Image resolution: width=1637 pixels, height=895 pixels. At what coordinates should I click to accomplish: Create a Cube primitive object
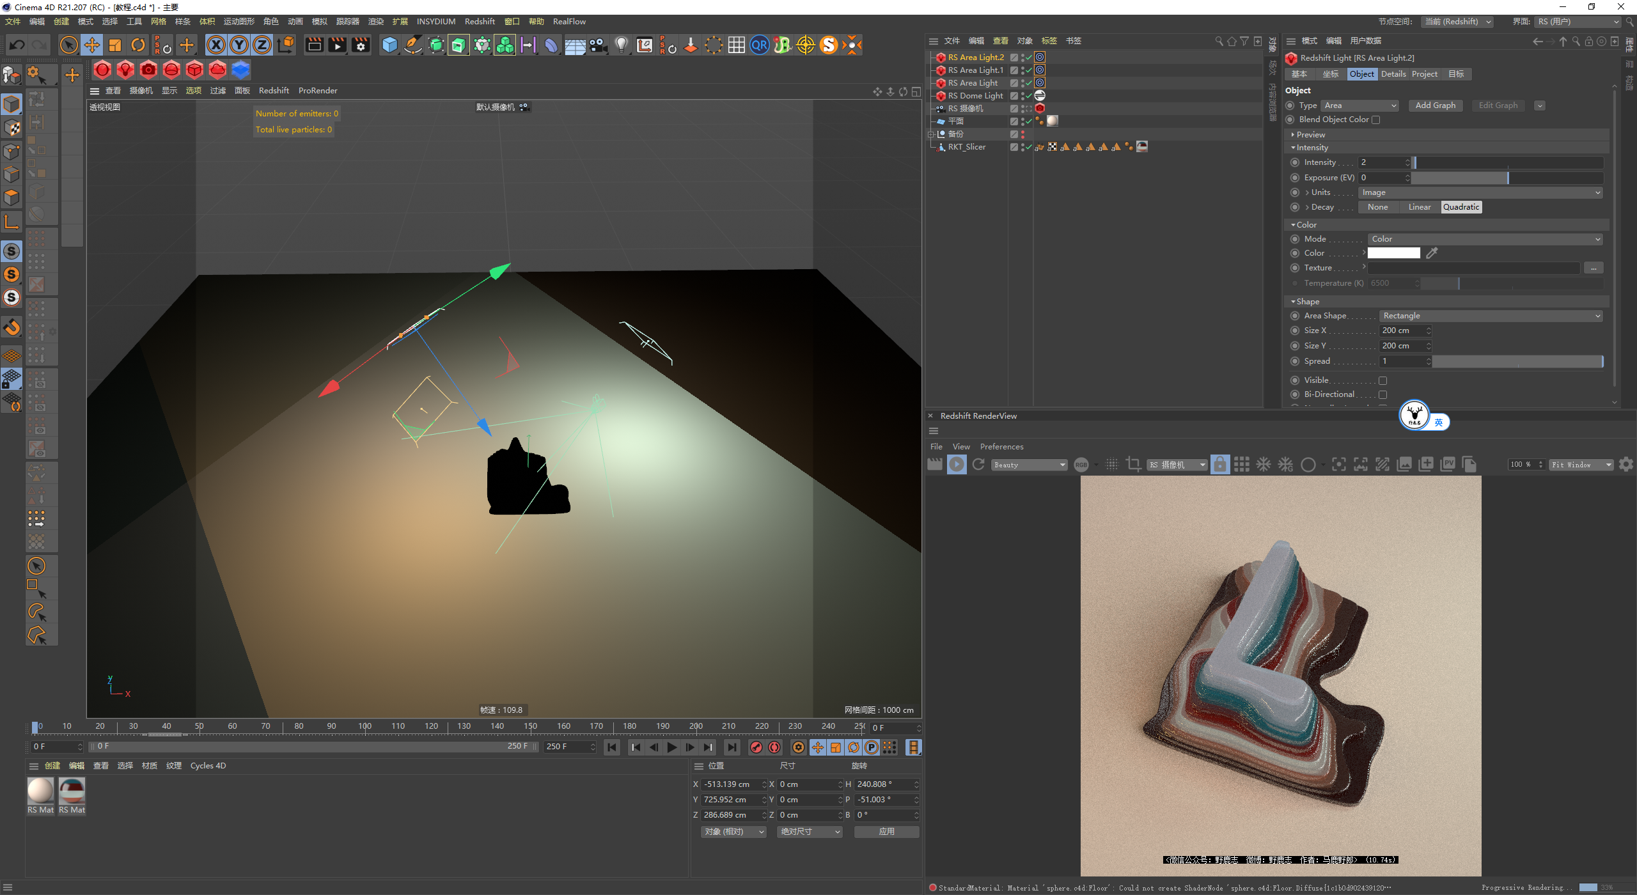click(x=389, y=45)
